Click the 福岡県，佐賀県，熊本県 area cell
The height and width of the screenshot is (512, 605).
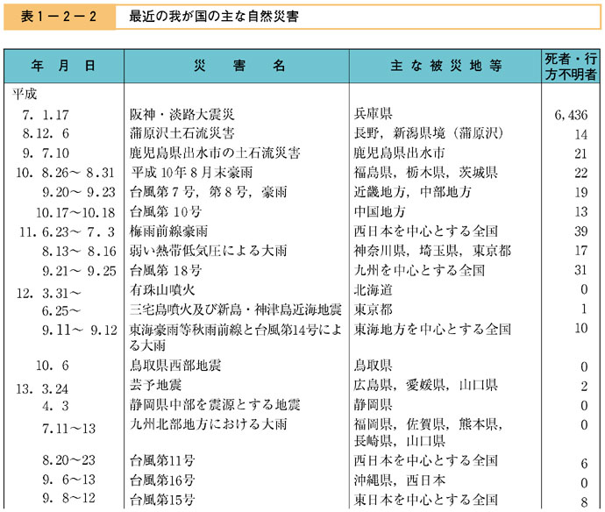pyautogui.click(x=428, y=432)
